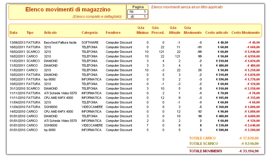Click the movement cost '-€ 4.950,00'
271x158 pixels.
(252, 56)
